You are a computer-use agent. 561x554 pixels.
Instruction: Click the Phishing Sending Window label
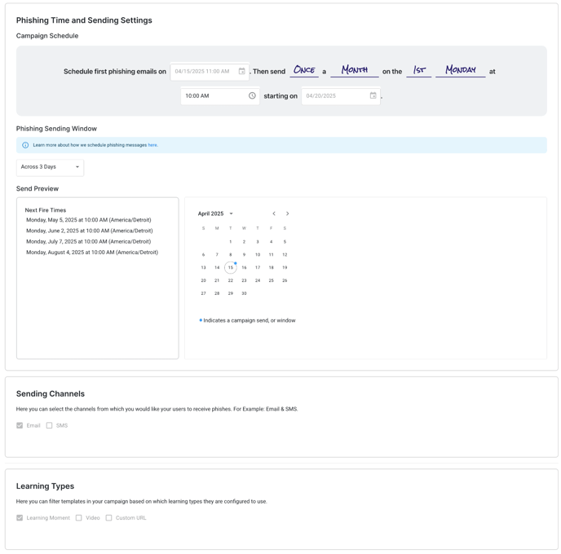[x=56, y=129]
